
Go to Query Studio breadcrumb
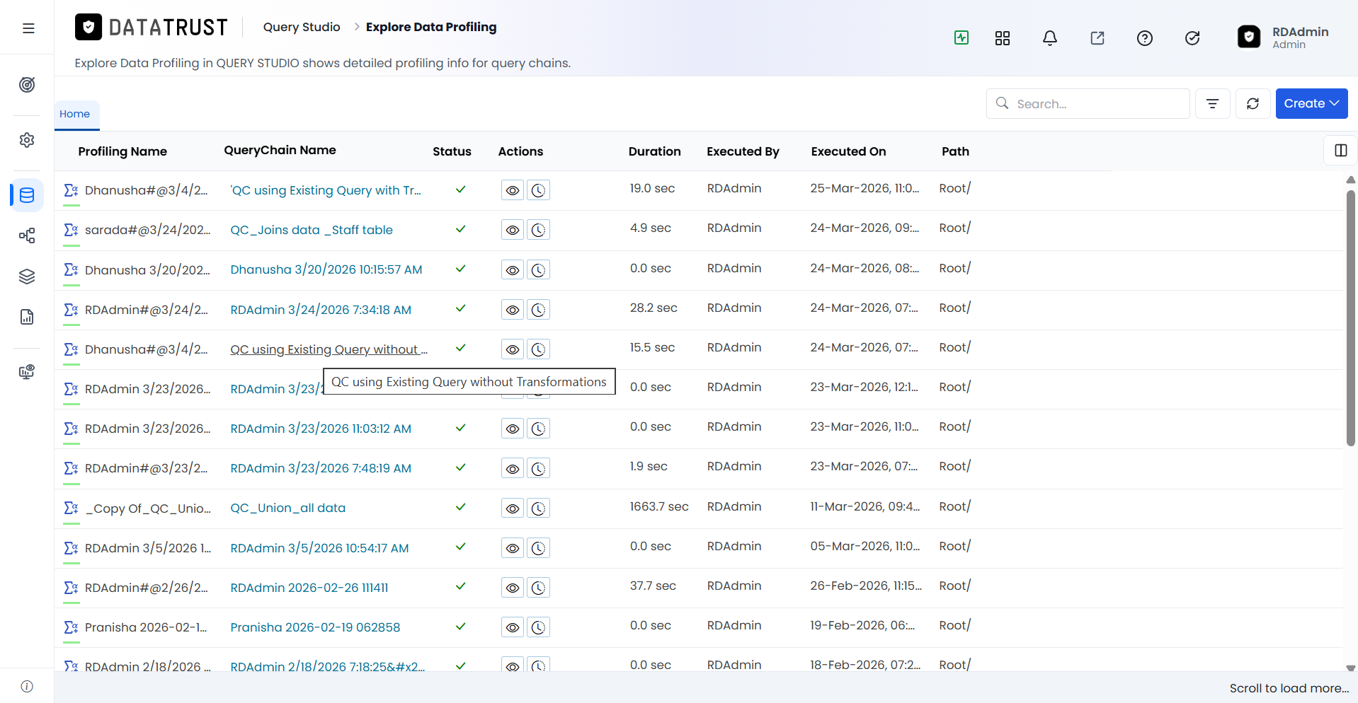coord(302,27)
